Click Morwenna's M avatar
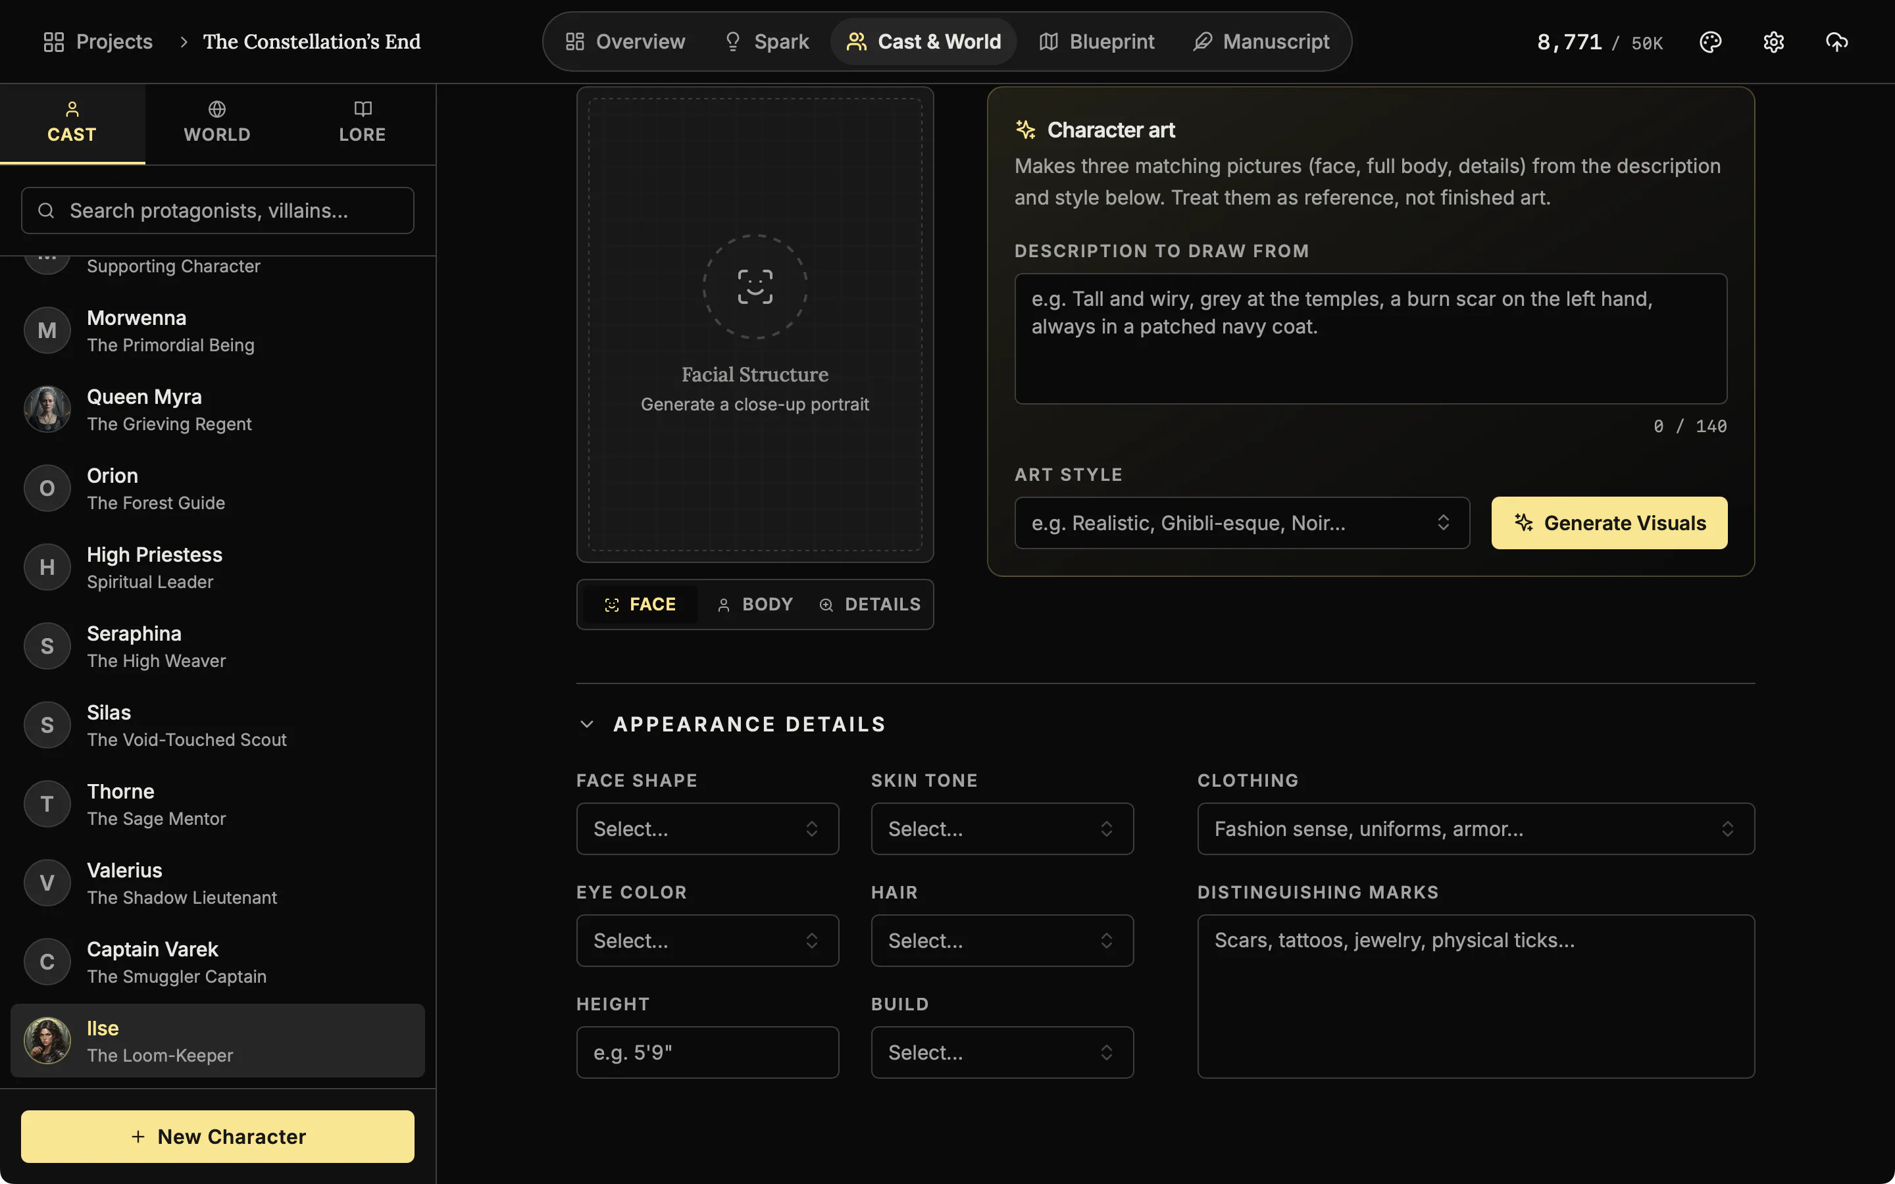This screenshot has height=1184, width=1895. coord(47,330)
